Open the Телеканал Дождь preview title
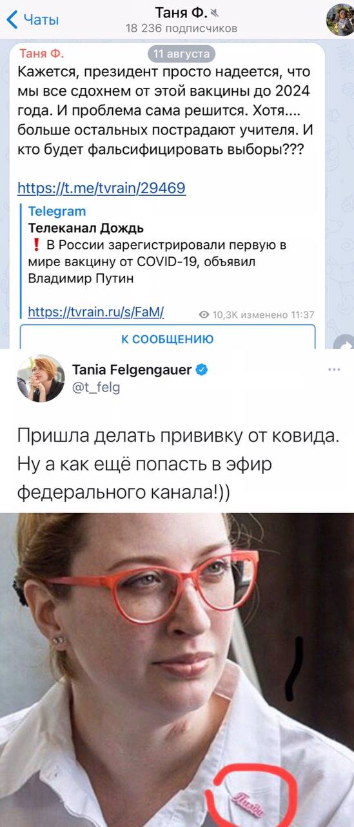The image size is (354, 827). 86,228
